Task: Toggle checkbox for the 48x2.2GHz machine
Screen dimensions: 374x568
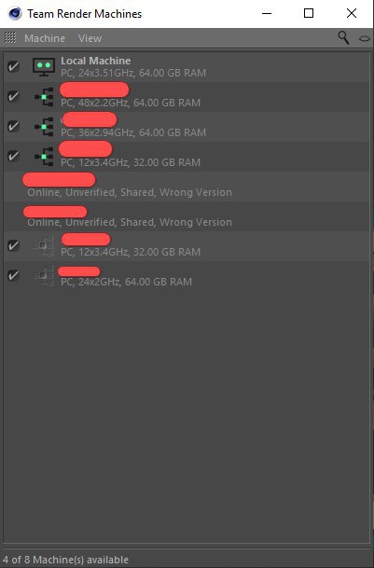Action: tap(13, 96)
